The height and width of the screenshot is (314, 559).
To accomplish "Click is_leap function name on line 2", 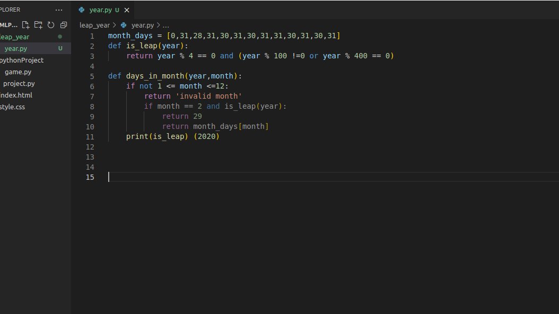I will pos(142,46).
